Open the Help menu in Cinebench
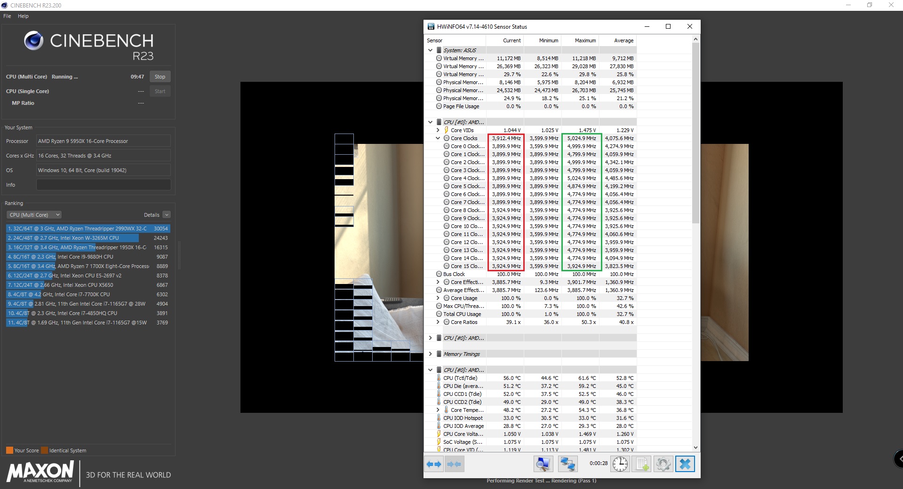 pos(23,16)
